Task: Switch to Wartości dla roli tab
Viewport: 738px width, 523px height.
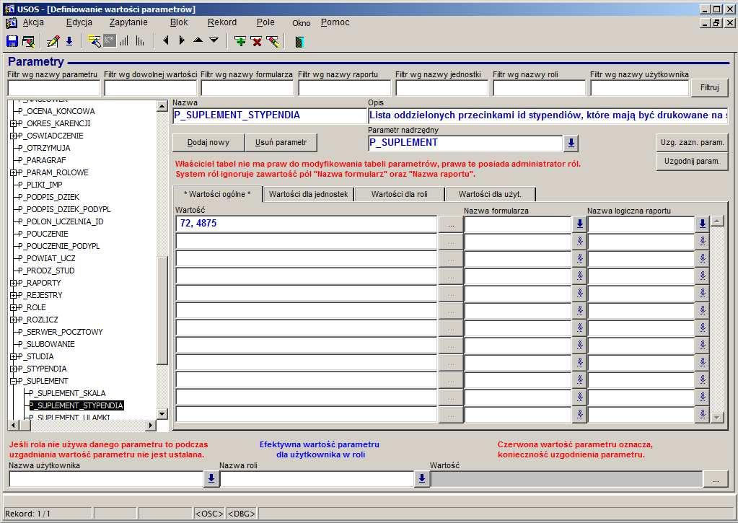Action: [399, 194]
